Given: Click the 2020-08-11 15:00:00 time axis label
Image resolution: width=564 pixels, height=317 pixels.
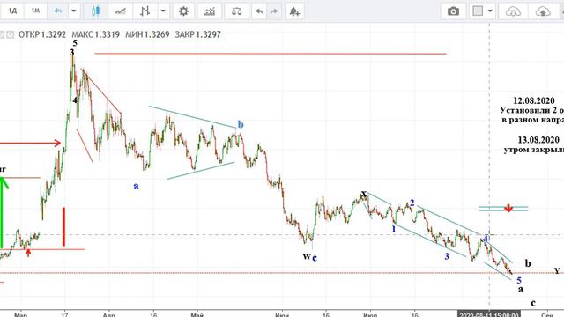Looking at the screenshot, I should click(488, 314).
